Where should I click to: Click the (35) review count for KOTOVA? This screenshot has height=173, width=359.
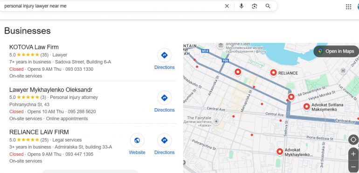click(44, 55)
